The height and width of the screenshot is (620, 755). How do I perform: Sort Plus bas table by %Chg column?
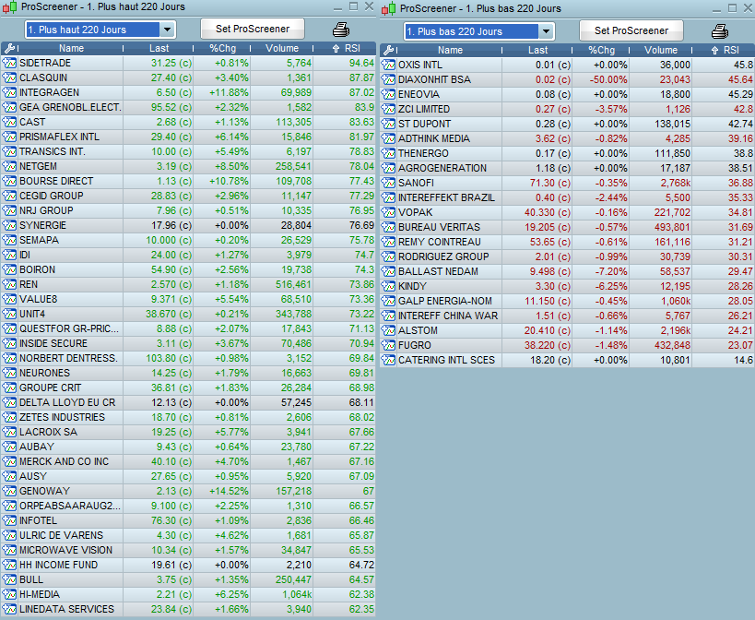click(601, 50)
